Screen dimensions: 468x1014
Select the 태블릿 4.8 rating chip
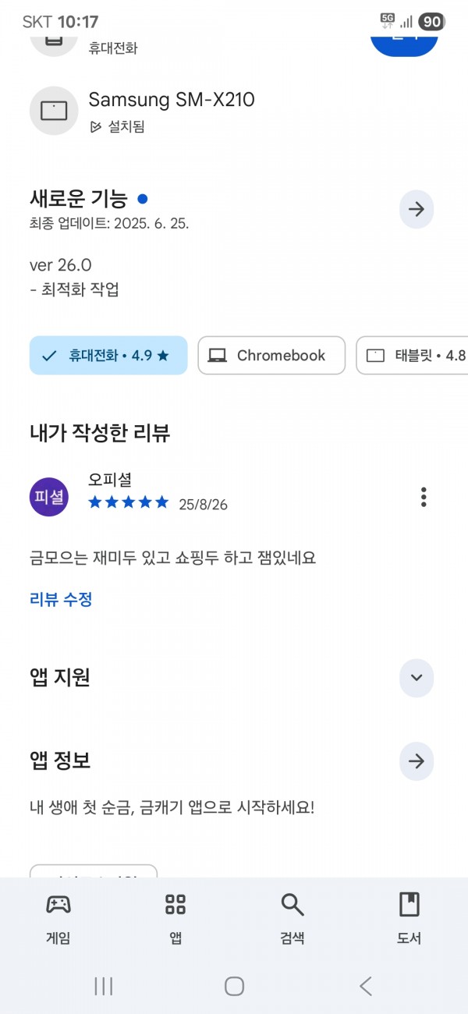point(412,356)
